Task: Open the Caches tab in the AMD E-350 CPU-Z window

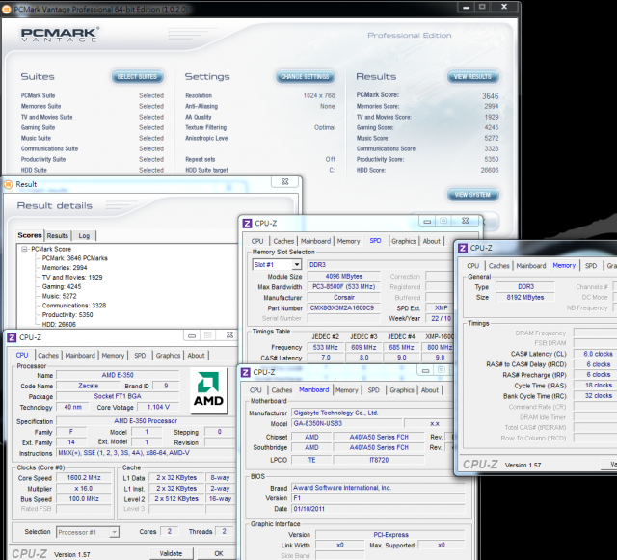Action: click(48, 356)
